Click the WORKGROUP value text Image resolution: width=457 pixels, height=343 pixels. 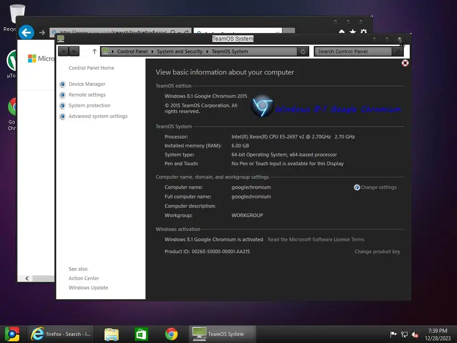(247, 215)
